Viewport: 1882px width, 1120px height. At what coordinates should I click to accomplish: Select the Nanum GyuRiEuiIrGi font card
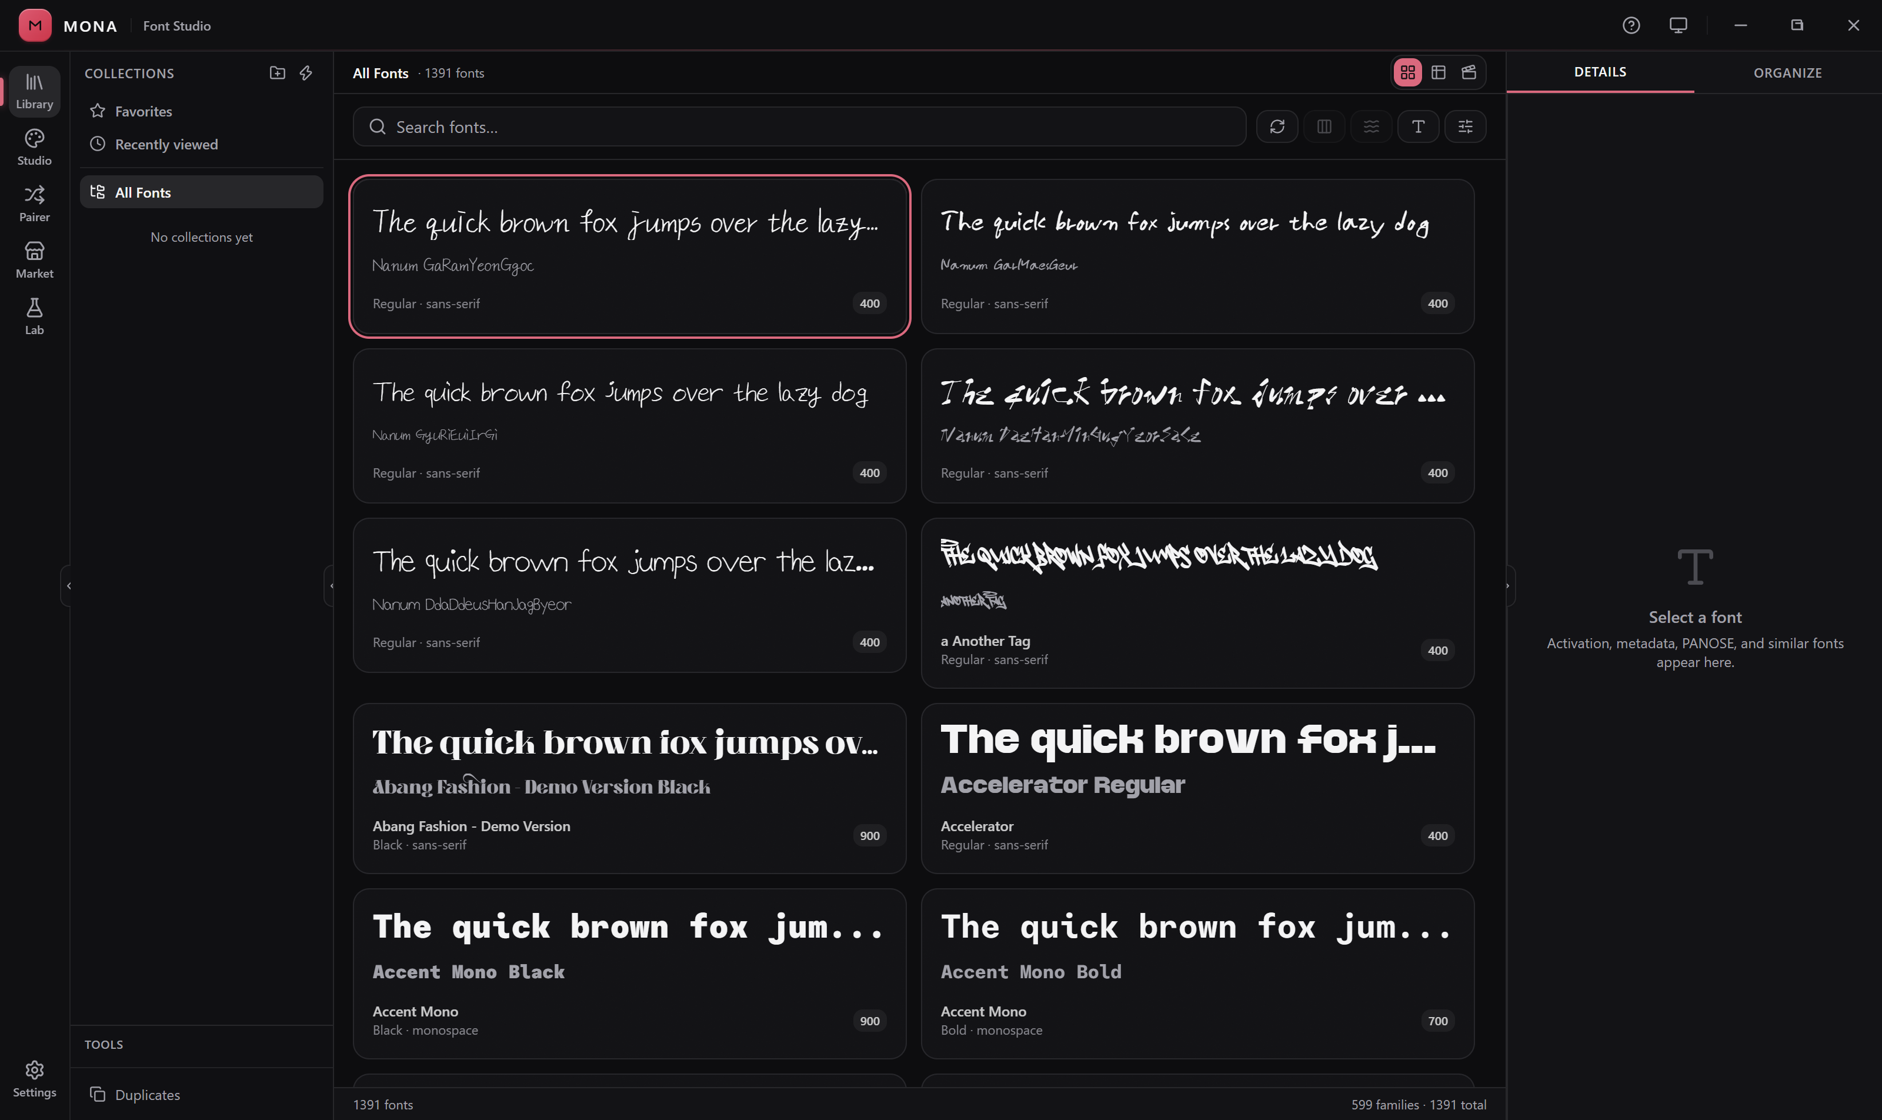click(x=629, y=426)
